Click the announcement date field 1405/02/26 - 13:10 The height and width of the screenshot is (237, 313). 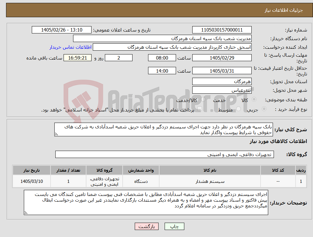61,30
